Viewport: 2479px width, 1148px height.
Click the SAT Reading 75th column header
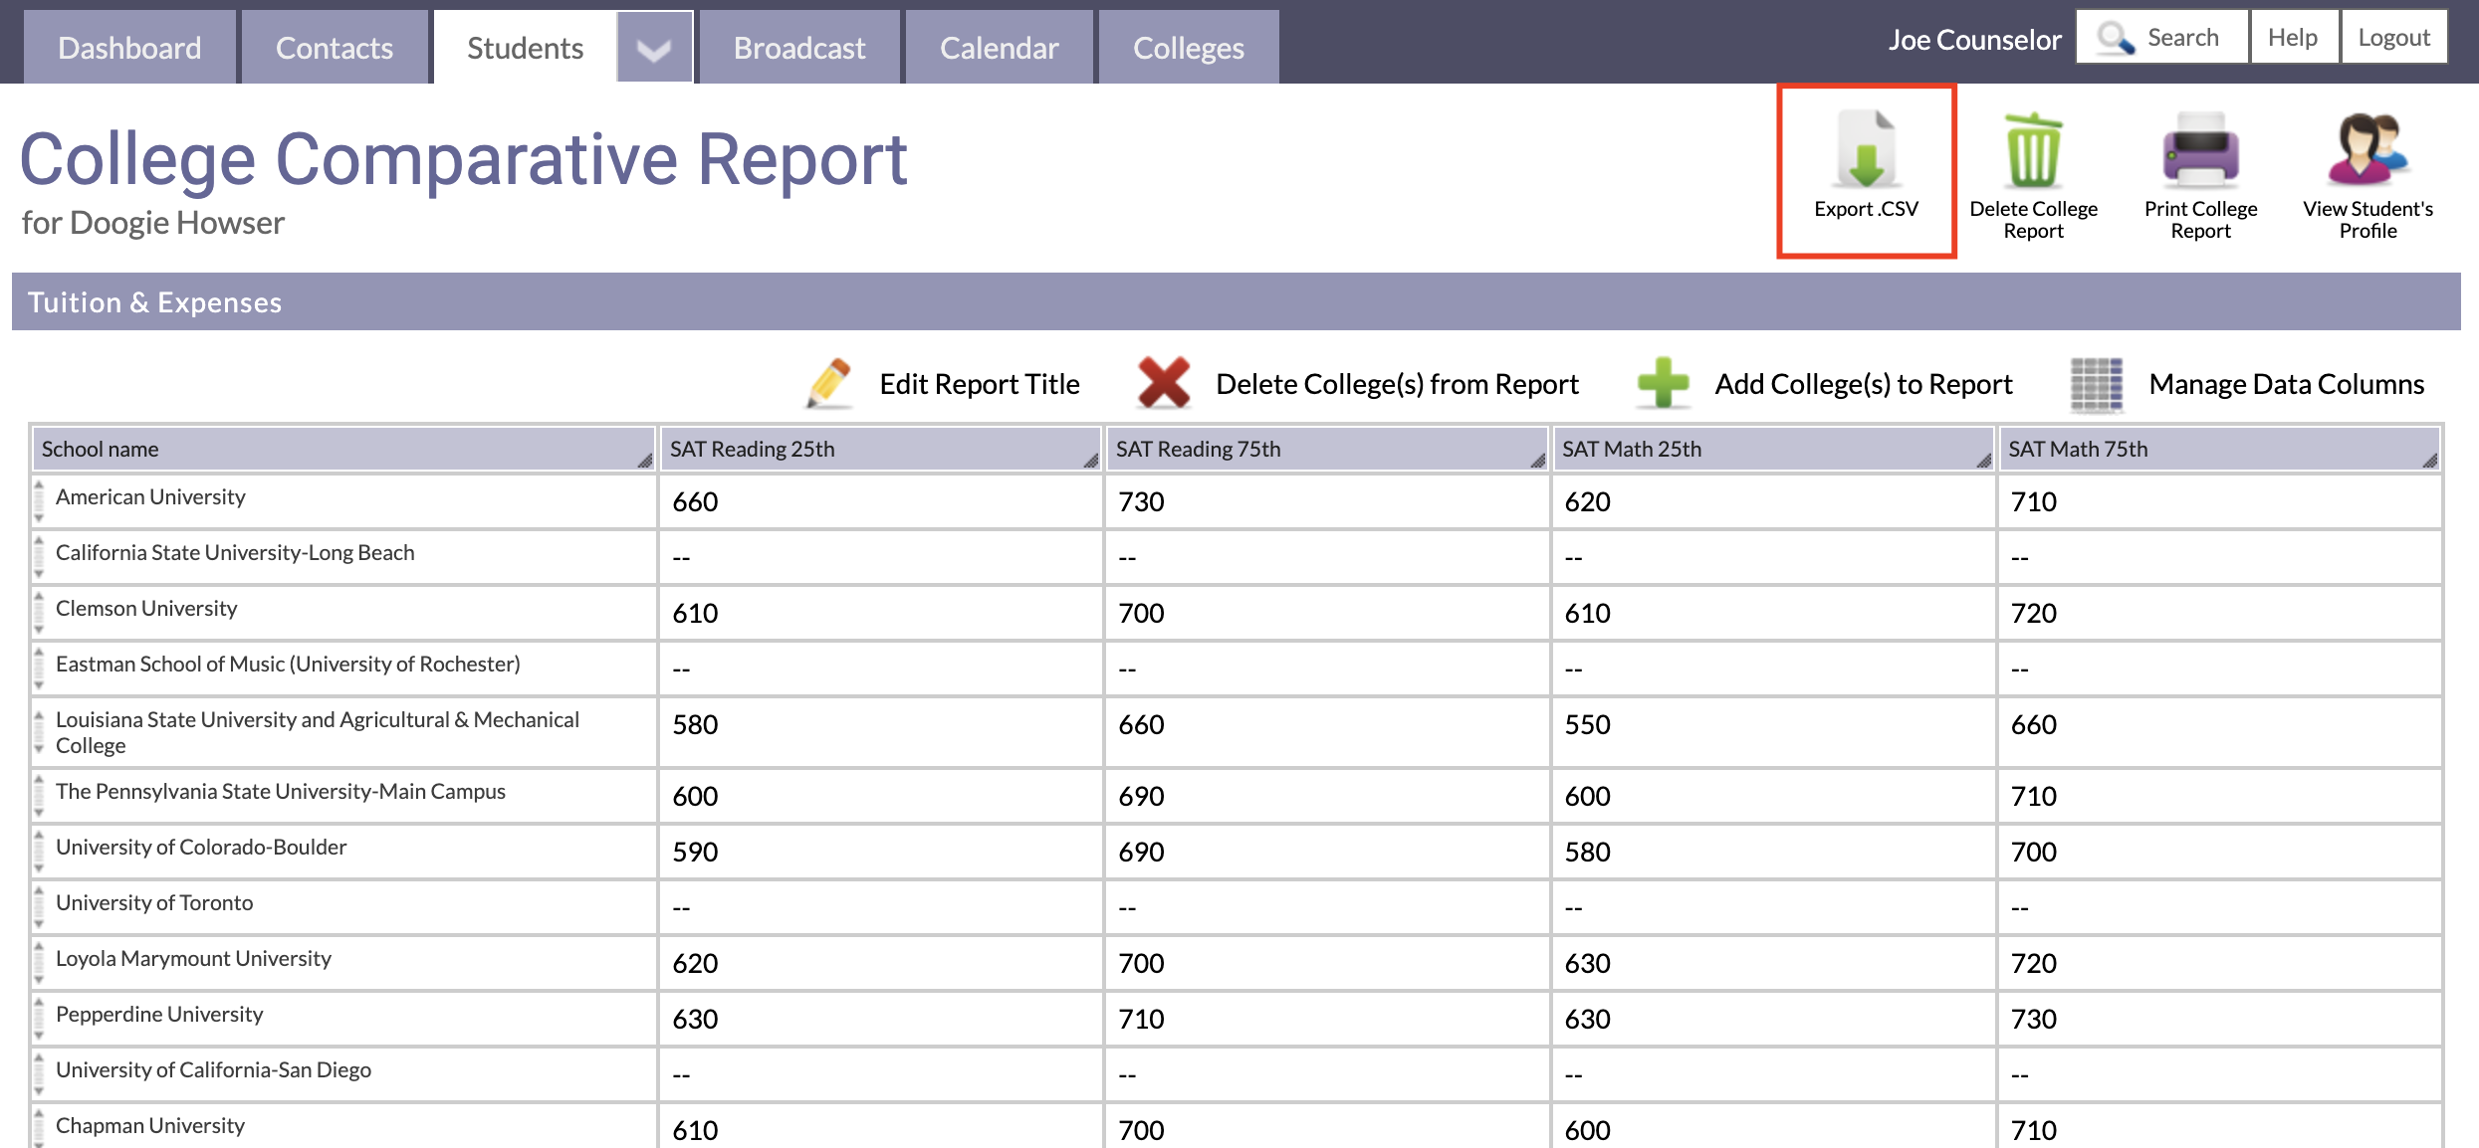[x=1327, y=449]
